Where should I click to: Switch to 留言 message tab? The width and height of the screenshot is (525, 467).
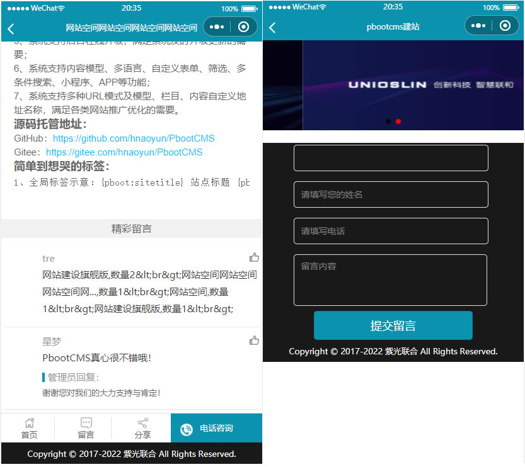click(x=86, y=428)
